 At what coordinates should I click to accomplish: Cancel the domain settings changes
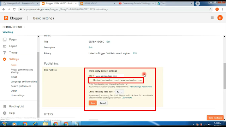pos(103,103)
